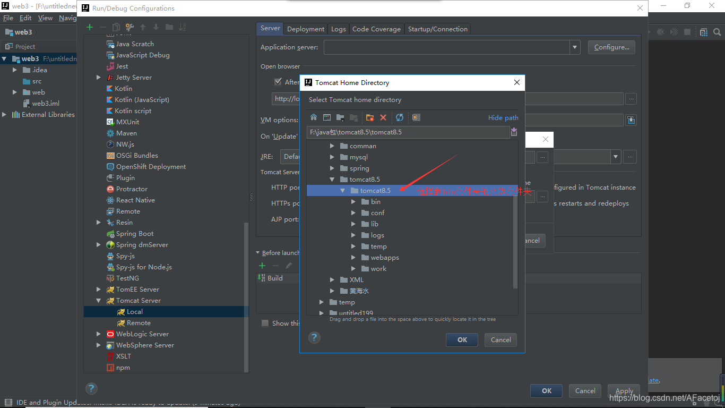Go to home directory in Tomcat dialog

click(x=314, y=117)
